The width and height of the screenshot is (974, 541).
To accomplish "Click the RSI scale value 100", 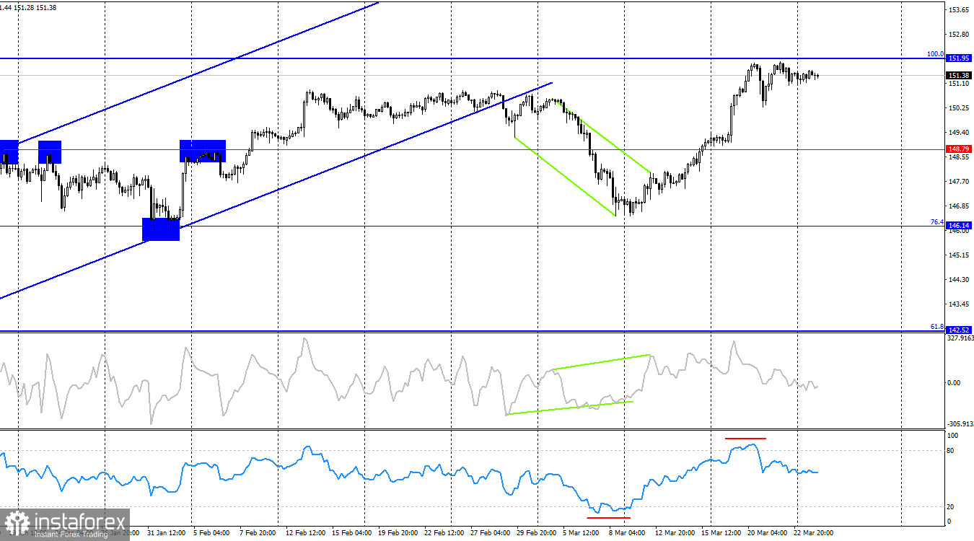I will point(952,436).
